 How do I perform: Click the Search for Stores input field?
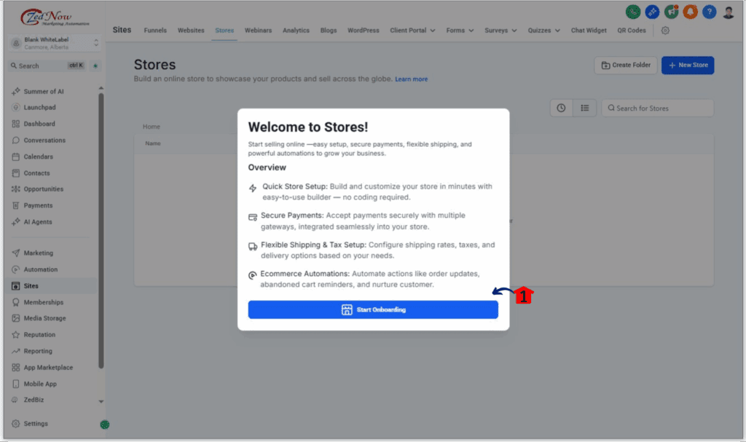657,107
